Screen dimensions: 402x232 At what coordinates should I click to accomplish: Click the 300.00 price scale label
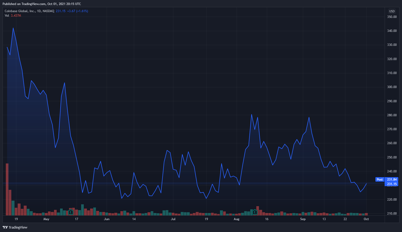coord(392,87)
